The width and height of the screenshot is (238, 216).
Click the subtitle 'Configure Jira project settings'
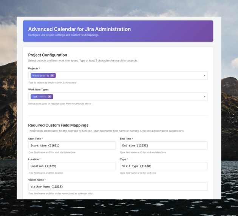[63, 35]
